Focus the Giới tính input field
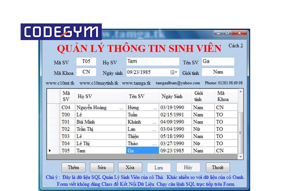The height and width of the screenshot is (191, 287). click(x=218, y=72)
